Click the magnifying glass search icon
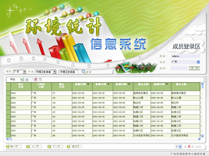Image resolution: width=209 pixels, height=156 pixels. (x=84, y=72)
